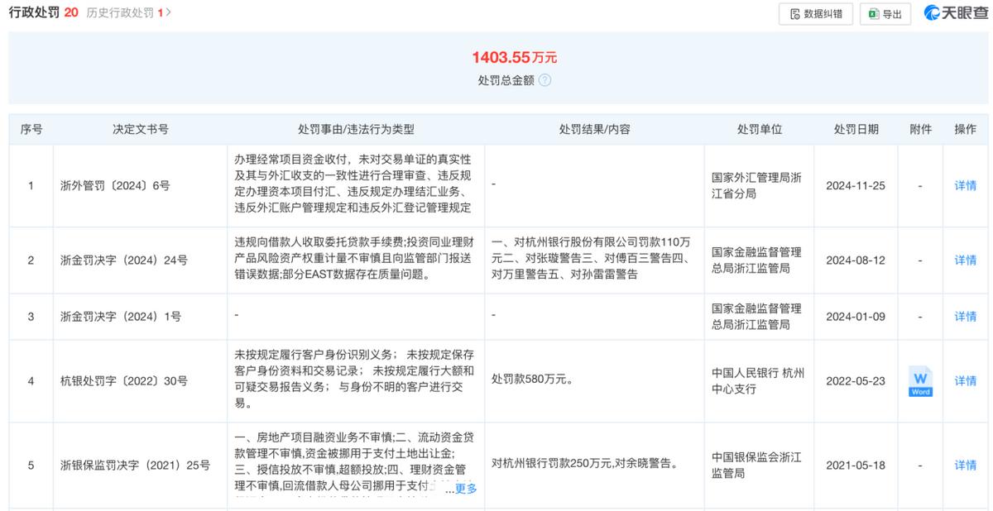Open 详情 for 浙金罚决字〔2024〕1号

(x=966, y=317)
